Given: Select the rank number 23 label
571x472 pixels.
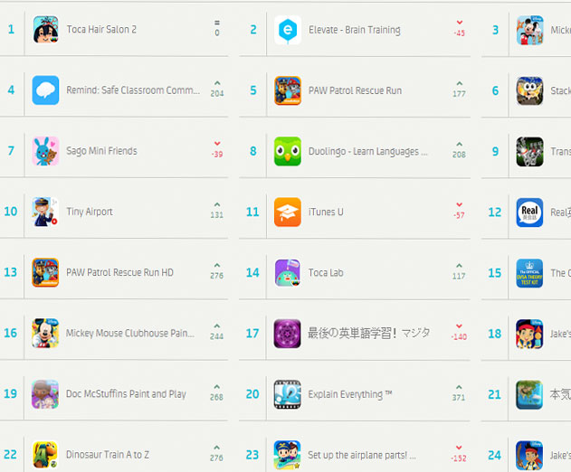Looking at the screenshot, I should 252,455.
